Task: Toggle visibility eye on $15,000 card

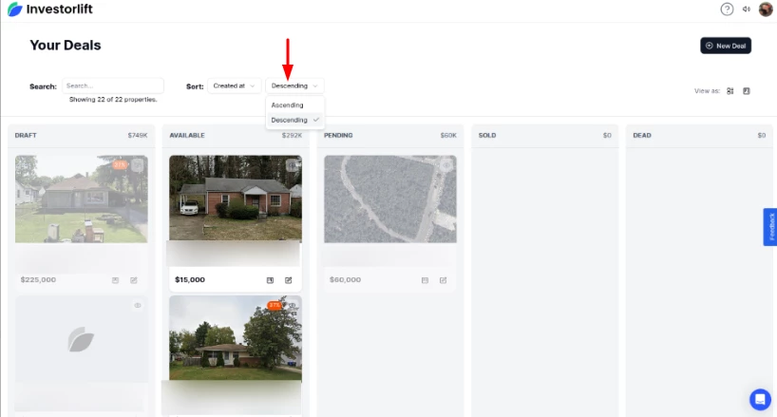Action: tap(293, 165)
